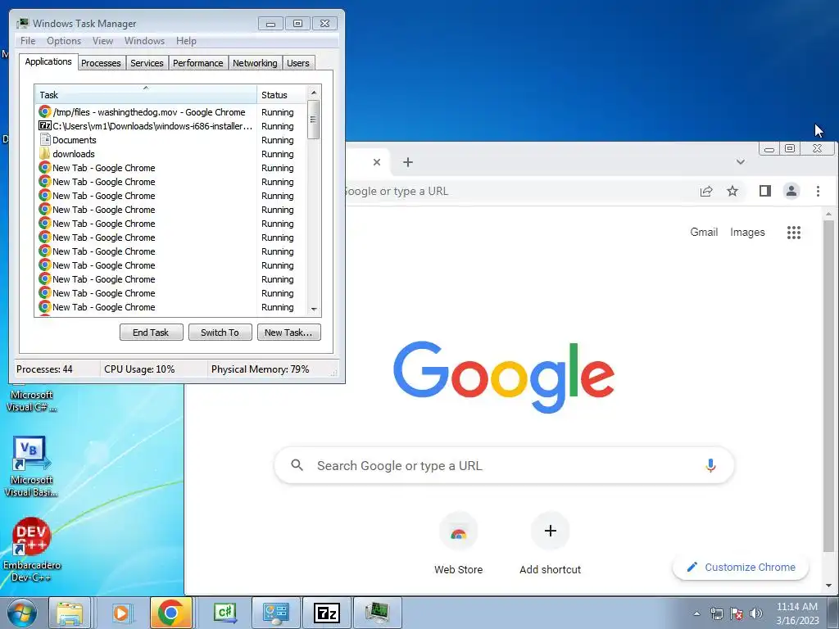Open the Gmail link
Viewport: 839px width, 629px height.
coord(704,232)
